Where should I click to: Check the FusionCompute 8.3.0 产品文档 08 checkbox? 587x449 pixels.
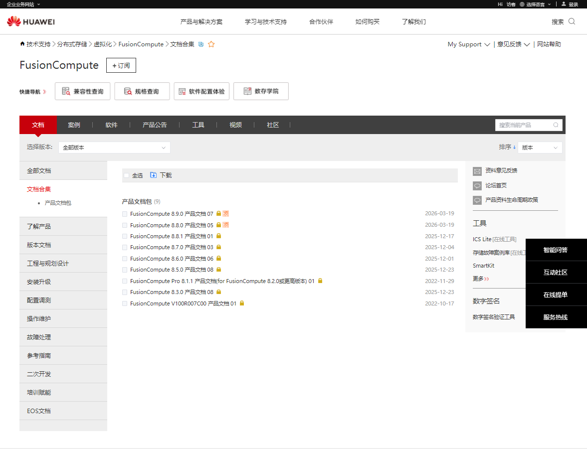tap(125, 292)
